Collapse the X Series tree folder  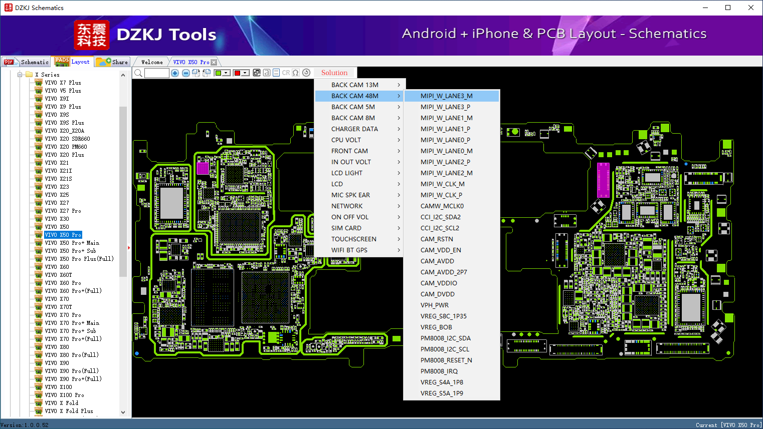point(20,75)
